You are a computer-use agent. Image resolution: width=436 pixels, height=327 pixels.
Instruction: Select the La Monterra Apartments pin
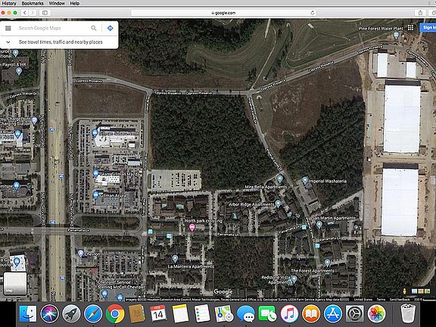pyautogui.click(x=175, y=259)
